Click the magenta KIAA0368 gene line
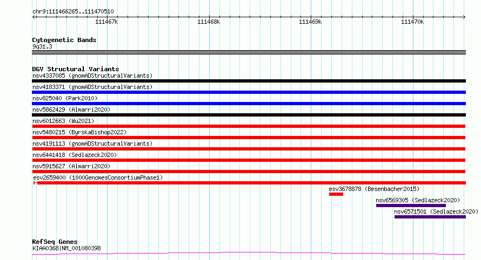The height and width of the screenshot is (260, 481). (x=249, y=254)
